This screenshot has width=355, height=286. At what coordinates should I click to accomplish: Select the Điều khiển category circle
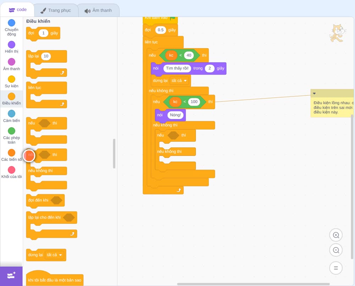tap(12, 97)
